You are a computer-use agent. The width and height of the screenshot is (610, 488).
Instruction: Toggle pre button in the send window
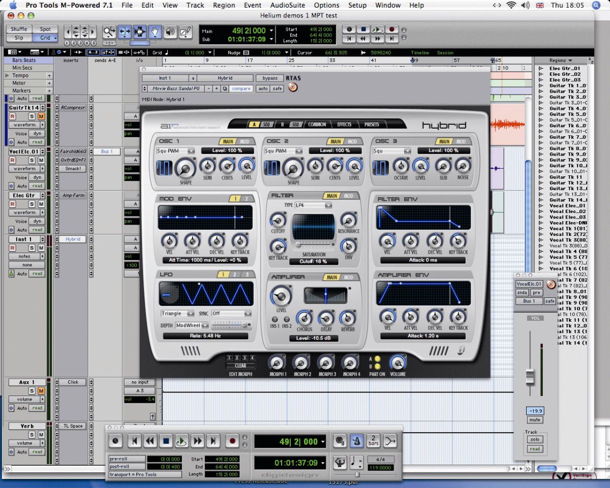[x=536, y=292]
